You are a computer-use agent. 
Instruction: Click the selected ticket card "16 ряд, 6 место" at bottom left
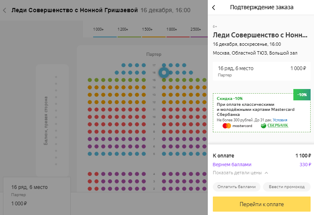click(37, 195)
